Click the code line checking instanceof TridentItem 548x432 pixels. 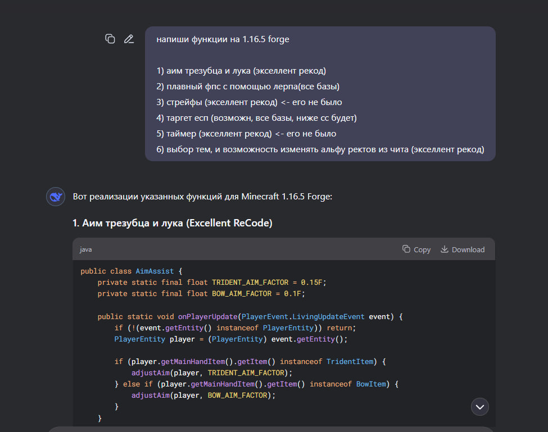pyautogui.click(x=250, y=361)
